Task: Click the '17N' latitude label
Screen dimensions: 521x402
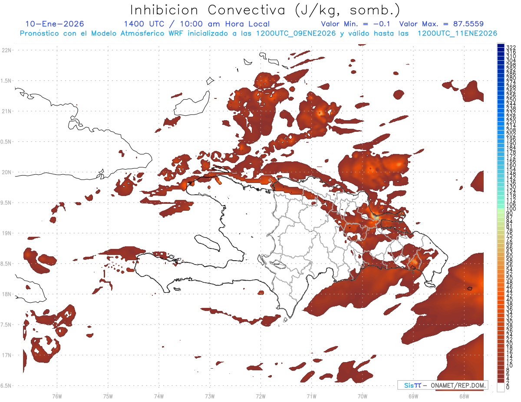Action: (x=7, y=355)
